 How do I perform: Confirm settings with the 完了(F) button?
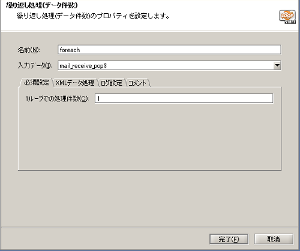coord(229,239)
